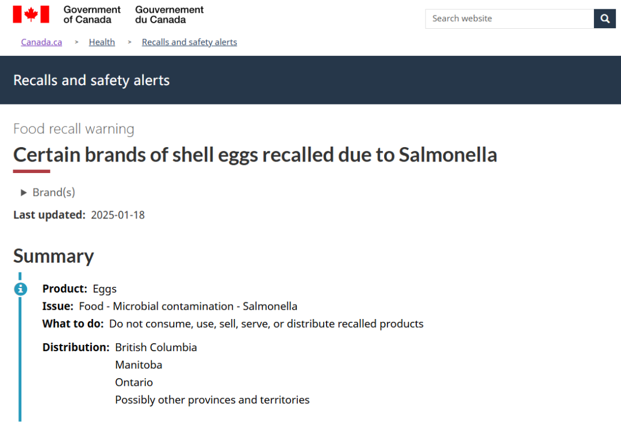Click the Canadian flag logo
This screenshot has width=621, height=434.
pyautogui.click(x=31, y=14)
